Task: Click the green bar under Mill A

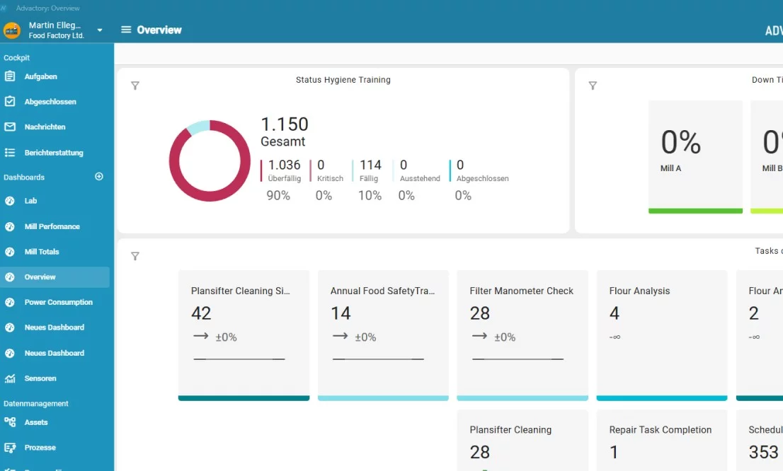Action: 696,211
